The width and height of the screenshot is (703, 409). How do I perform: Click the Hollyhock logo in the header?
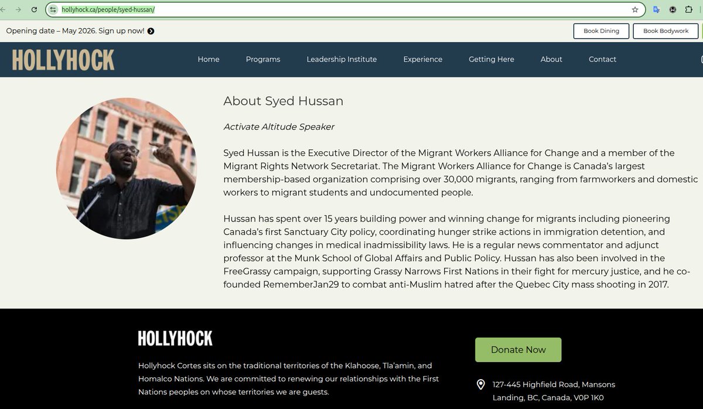tap(63, 60)
